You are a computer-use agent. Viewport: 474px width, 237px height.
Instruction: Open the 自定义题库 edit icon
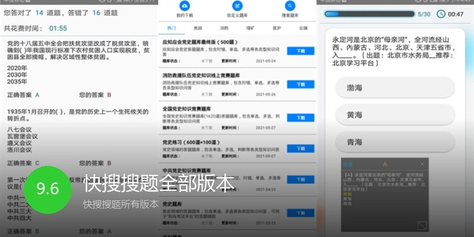(x=238, y=6)
